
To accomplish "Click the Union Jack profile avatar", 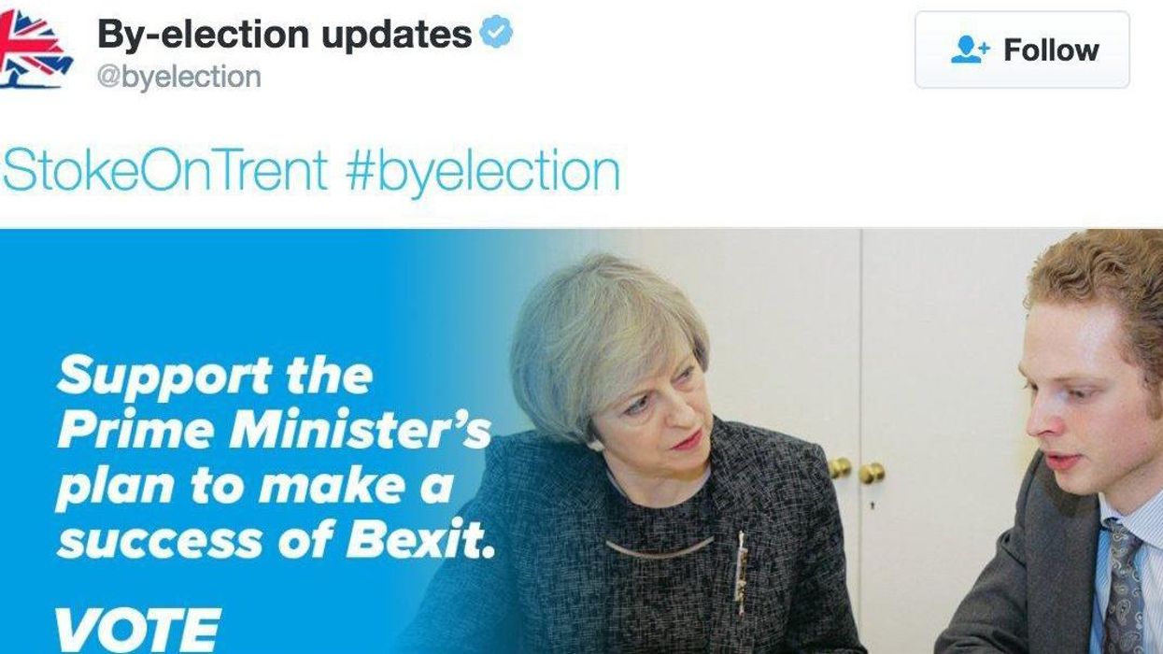I will point(35,49).
